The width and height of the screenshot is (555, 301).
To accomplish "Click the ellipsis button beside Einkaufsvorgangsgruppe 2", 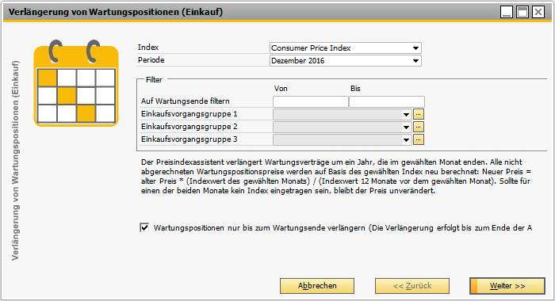I will [x=419, y=127].
